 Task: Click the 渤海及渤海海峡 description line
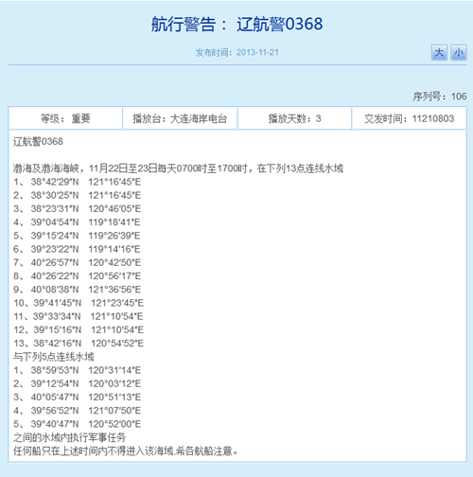(178, 168)
